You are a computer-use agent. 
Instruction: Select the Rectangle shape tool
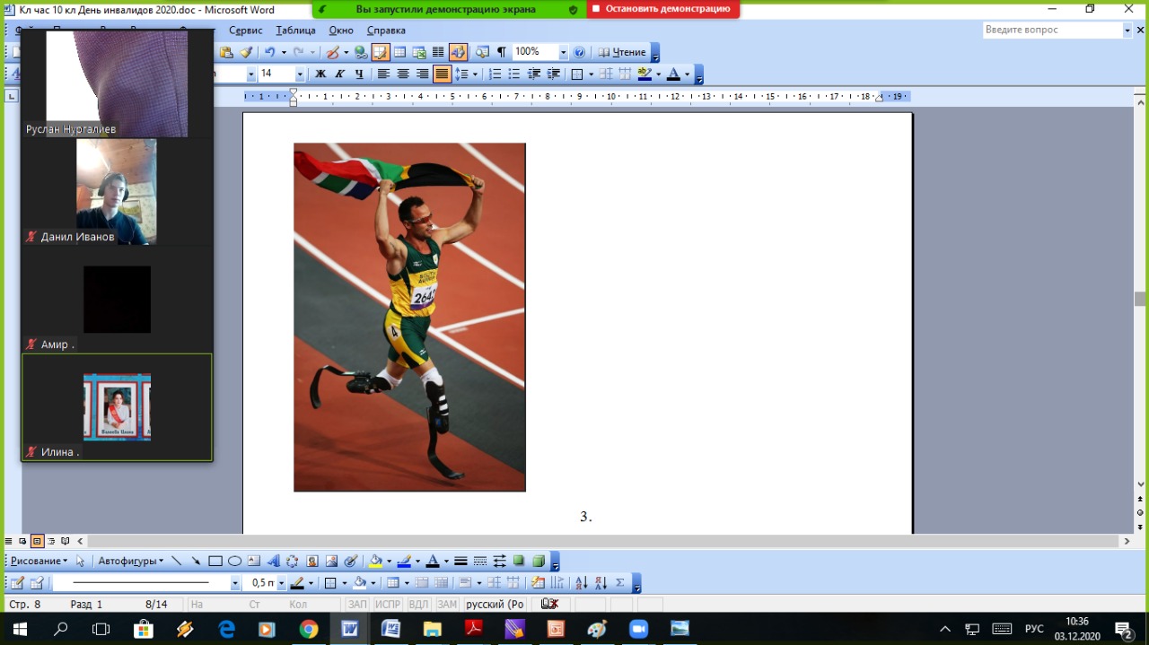point(215,561)
